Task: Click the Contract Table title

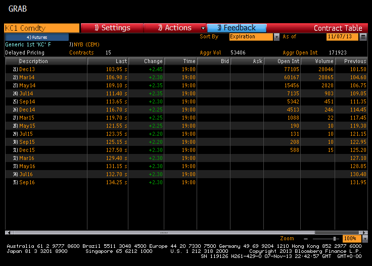Action: pyautogui.click(x=338, y=28)
